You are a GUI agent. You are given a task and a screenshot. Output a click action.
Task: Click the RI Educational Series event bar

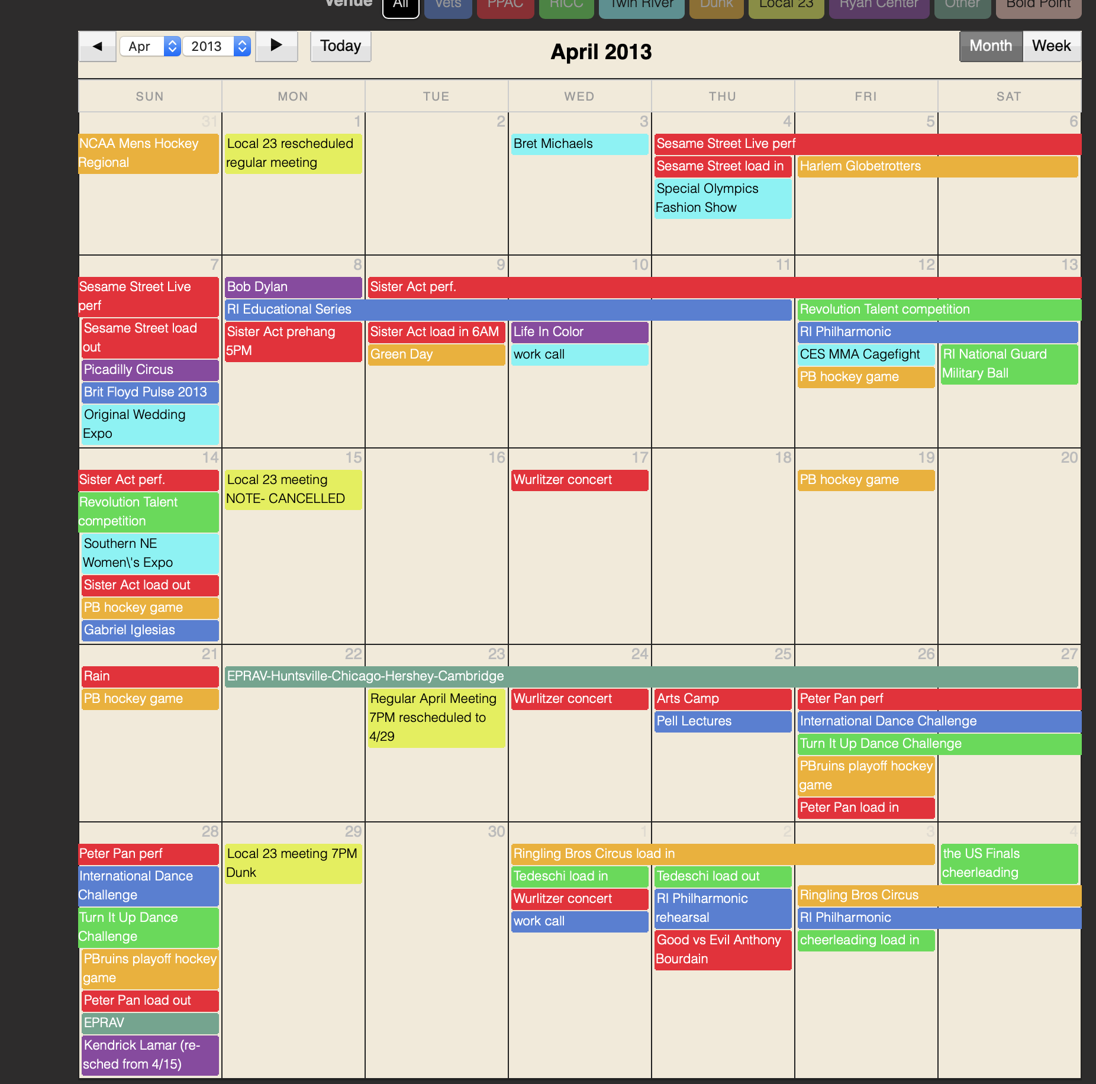tap(508, 309)
